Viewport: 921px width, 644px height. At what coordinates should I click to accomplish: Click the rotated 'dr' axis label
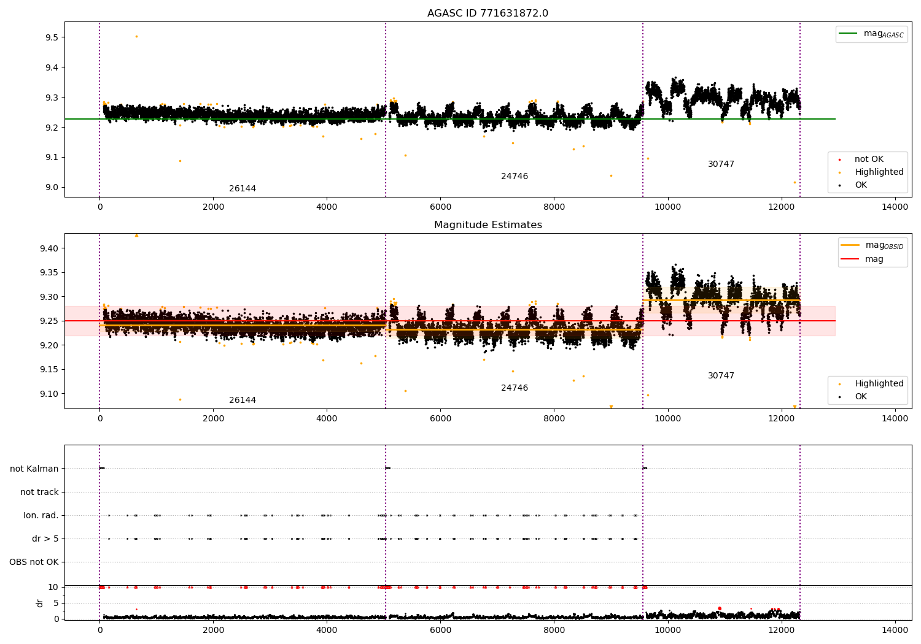[x=40, y=603]
